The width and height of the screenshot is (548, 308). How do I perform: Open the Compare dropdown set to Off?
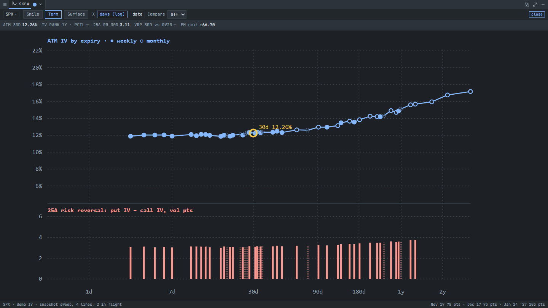177,14
